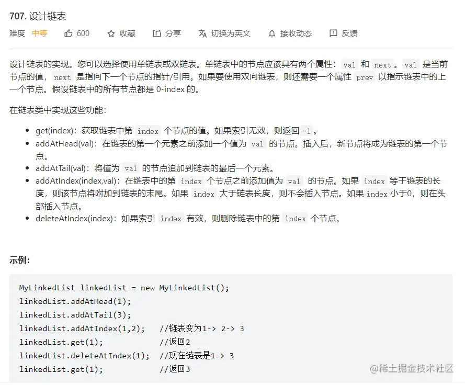Screen dimensions: 465x385
Task: Click the deleteAtIndex(index) bullet item
Action: [187, 219]
